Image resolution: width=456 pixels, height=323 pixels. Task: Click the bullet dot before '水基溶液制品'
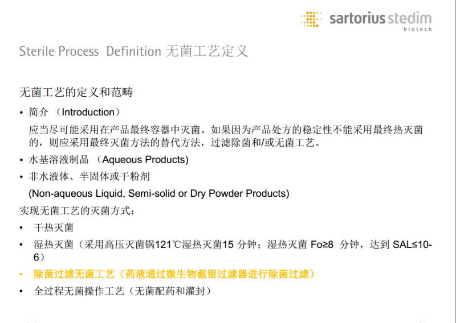pyautogui.click(x=22, y=160)
